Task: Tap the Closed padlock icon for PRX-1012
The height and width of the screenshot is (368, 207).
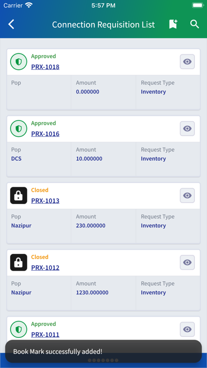Action: pyautogui.click(x=18, y=262)
